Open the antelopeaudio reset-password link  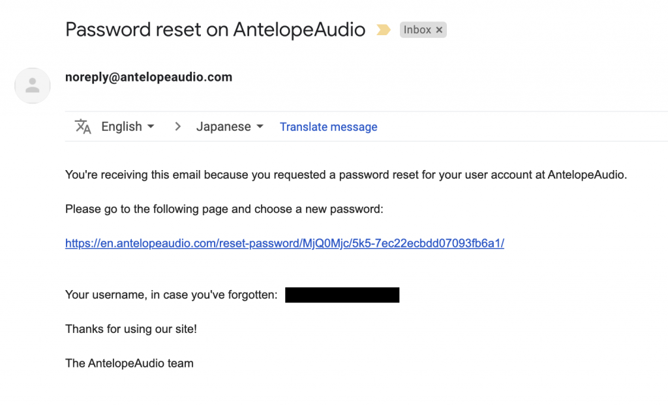[284, 243]
